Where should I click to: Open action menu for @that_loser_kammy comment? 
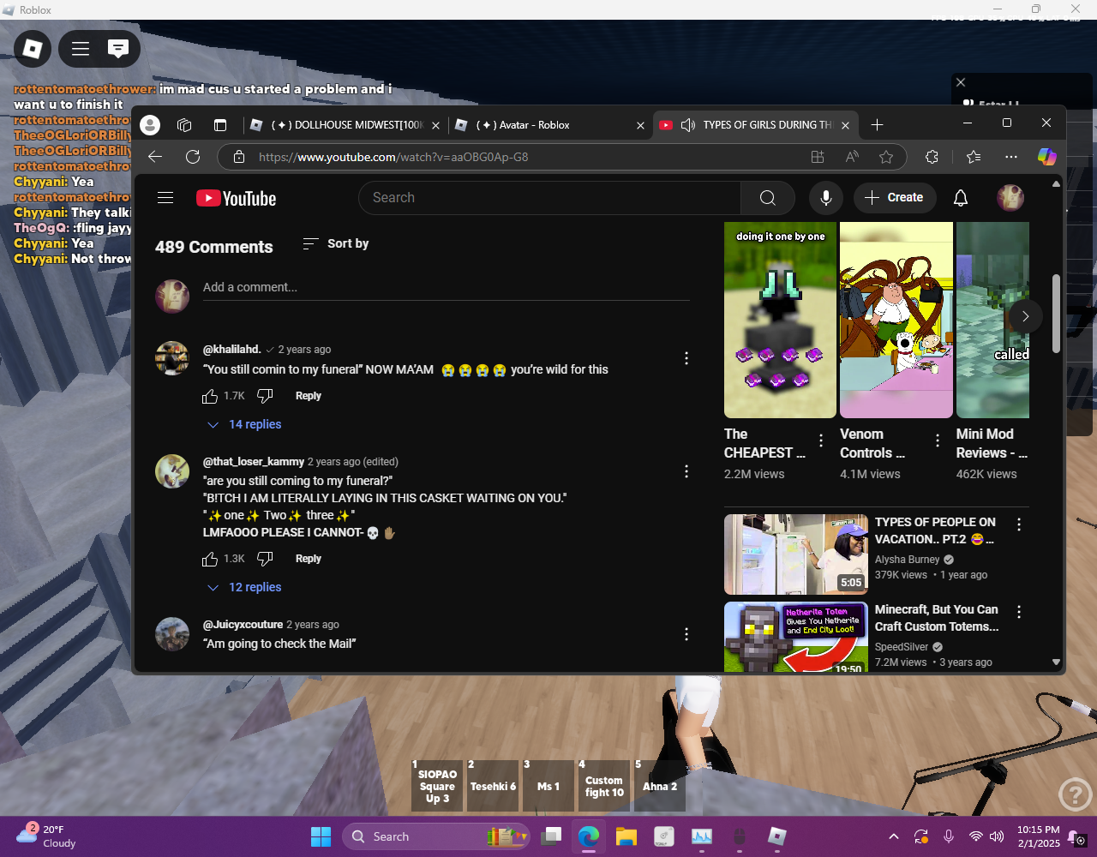click(x=686, y=471)
